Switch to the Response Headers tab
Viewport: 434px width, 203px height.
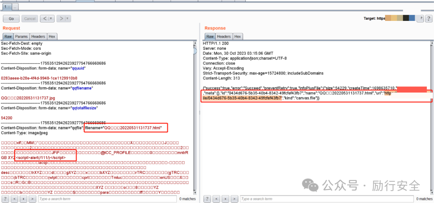(x=224, y=37)
